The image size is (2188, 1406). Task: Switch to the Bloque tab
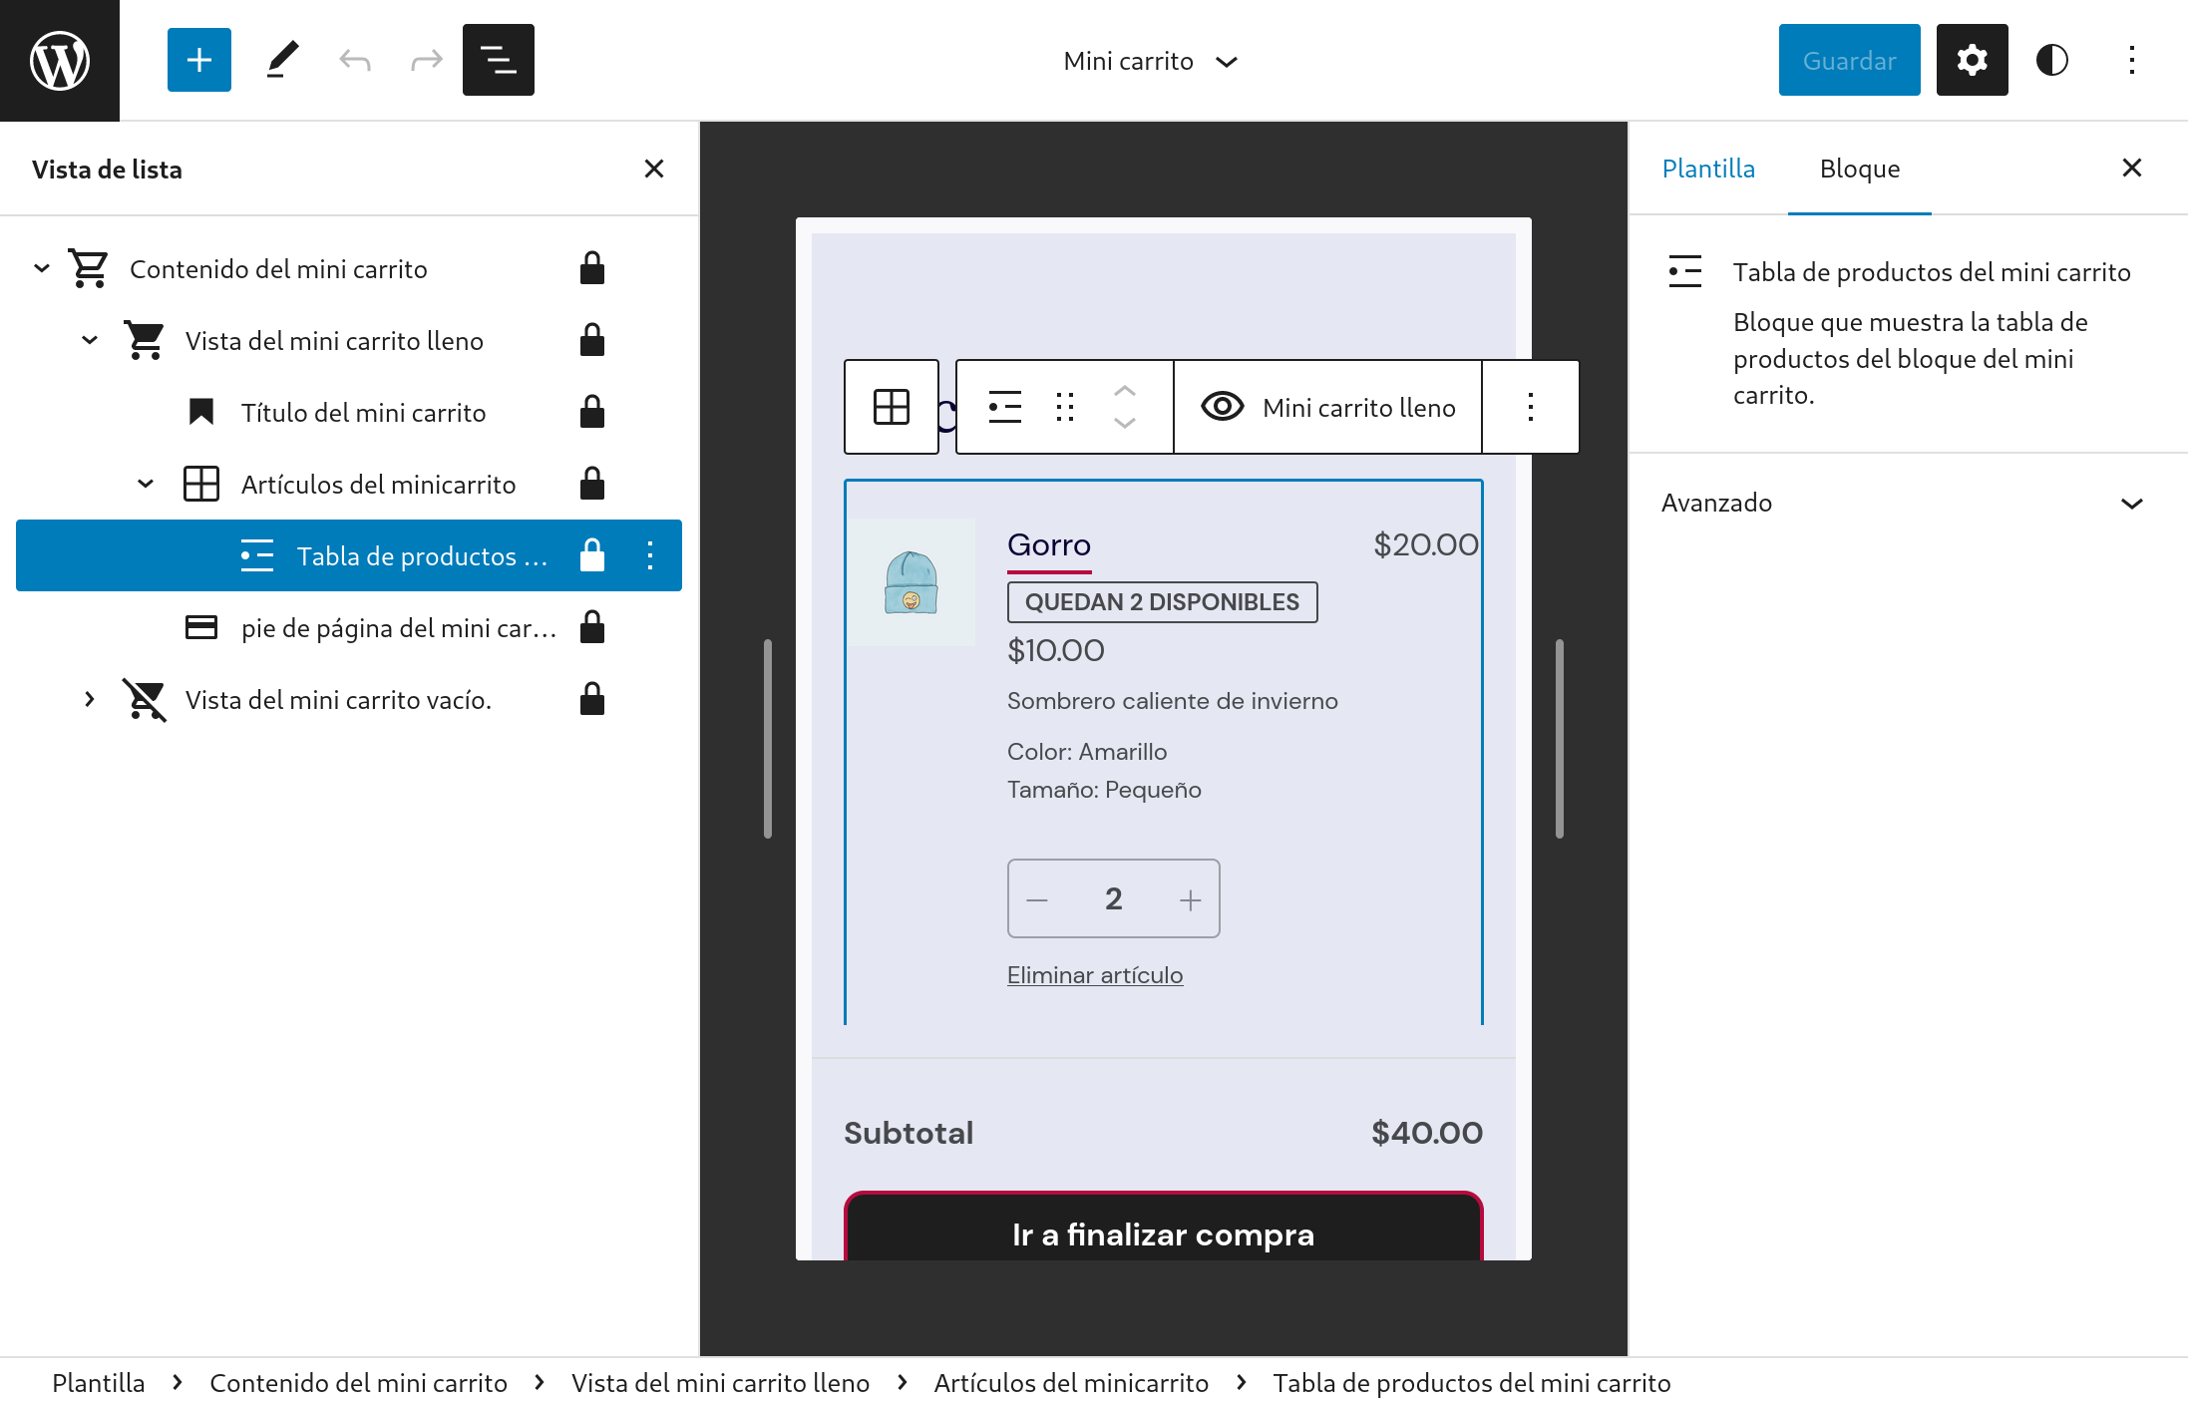(1860, 169)
